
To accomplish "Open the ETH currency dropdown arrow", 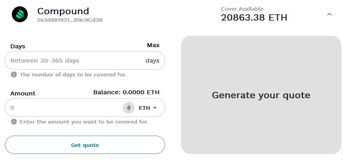I will (155, 108).
